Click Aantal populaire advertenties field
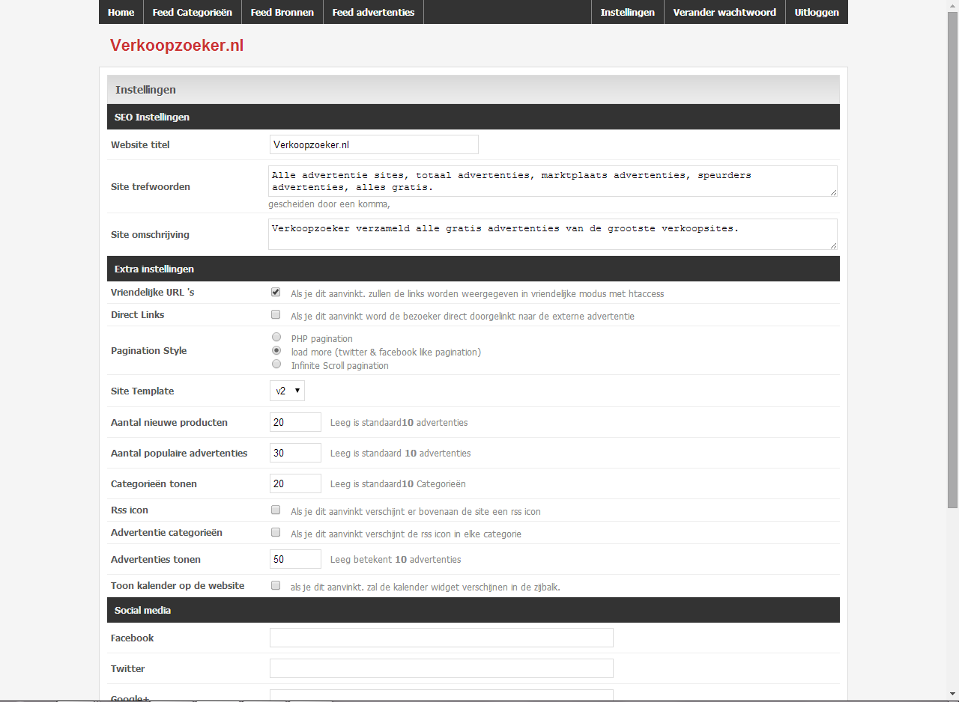This screenshot has height=702, width=959. 295,453
